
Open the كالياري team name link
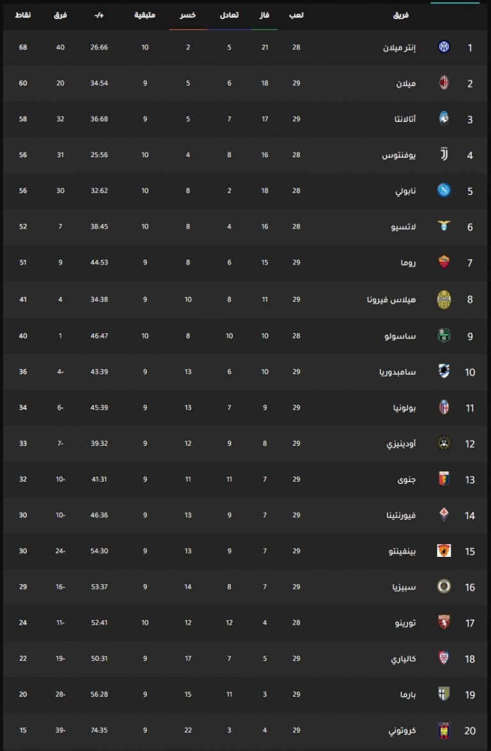pyautogui.click(x=403, y=659)
